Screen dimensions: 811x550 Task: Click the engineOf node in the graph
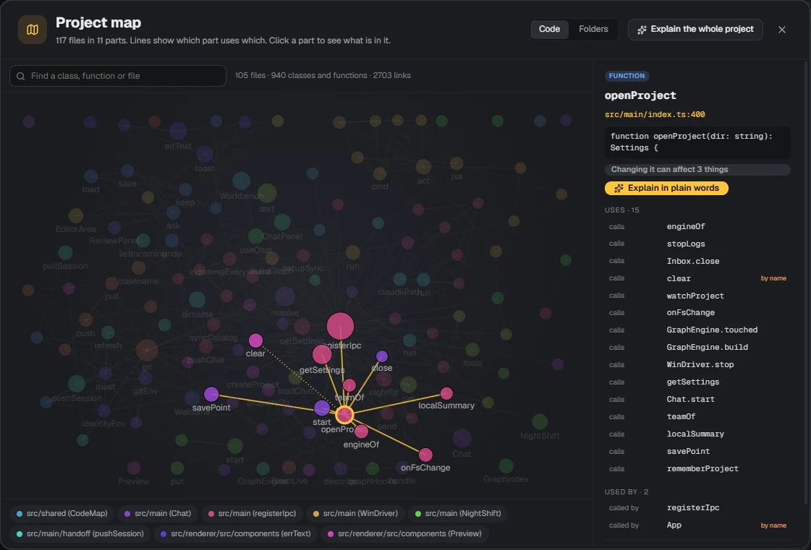[x=362, y=431]
